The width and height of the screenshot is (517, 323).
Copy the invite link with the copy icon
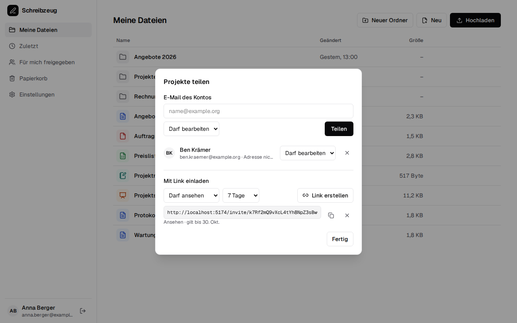(x=331, y=216)
